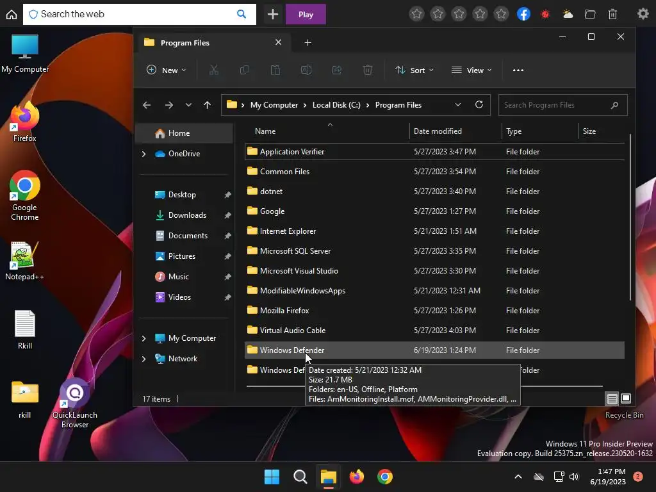This screenshot has height=492, width=656.
Task: Click the first empty star bookmark slot
Action: click(416, 14)
